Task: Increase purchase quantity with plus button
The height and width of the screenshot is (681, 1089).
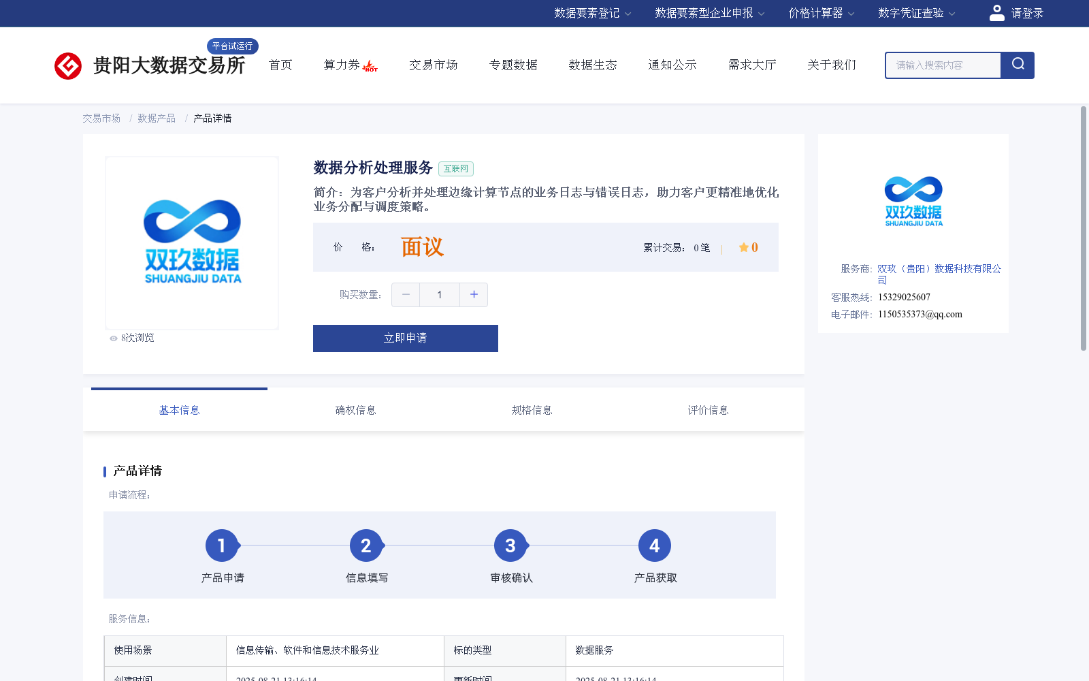Action: [474, 295]
